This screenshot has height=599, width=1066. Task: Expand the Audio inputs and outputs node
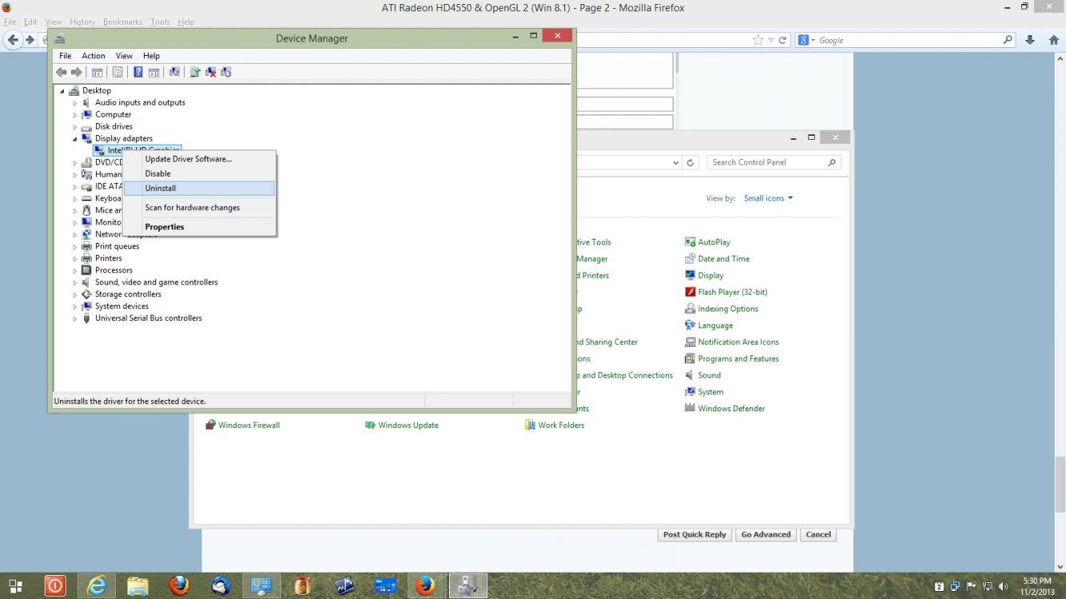pos(75,103)
